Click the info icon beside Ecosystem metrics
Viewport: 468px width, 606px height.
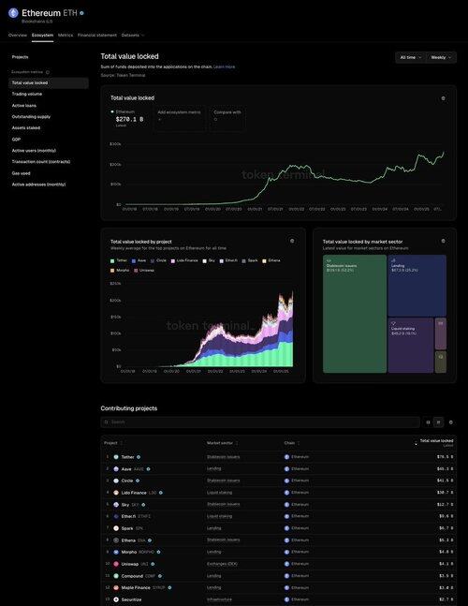pos(48,72)
